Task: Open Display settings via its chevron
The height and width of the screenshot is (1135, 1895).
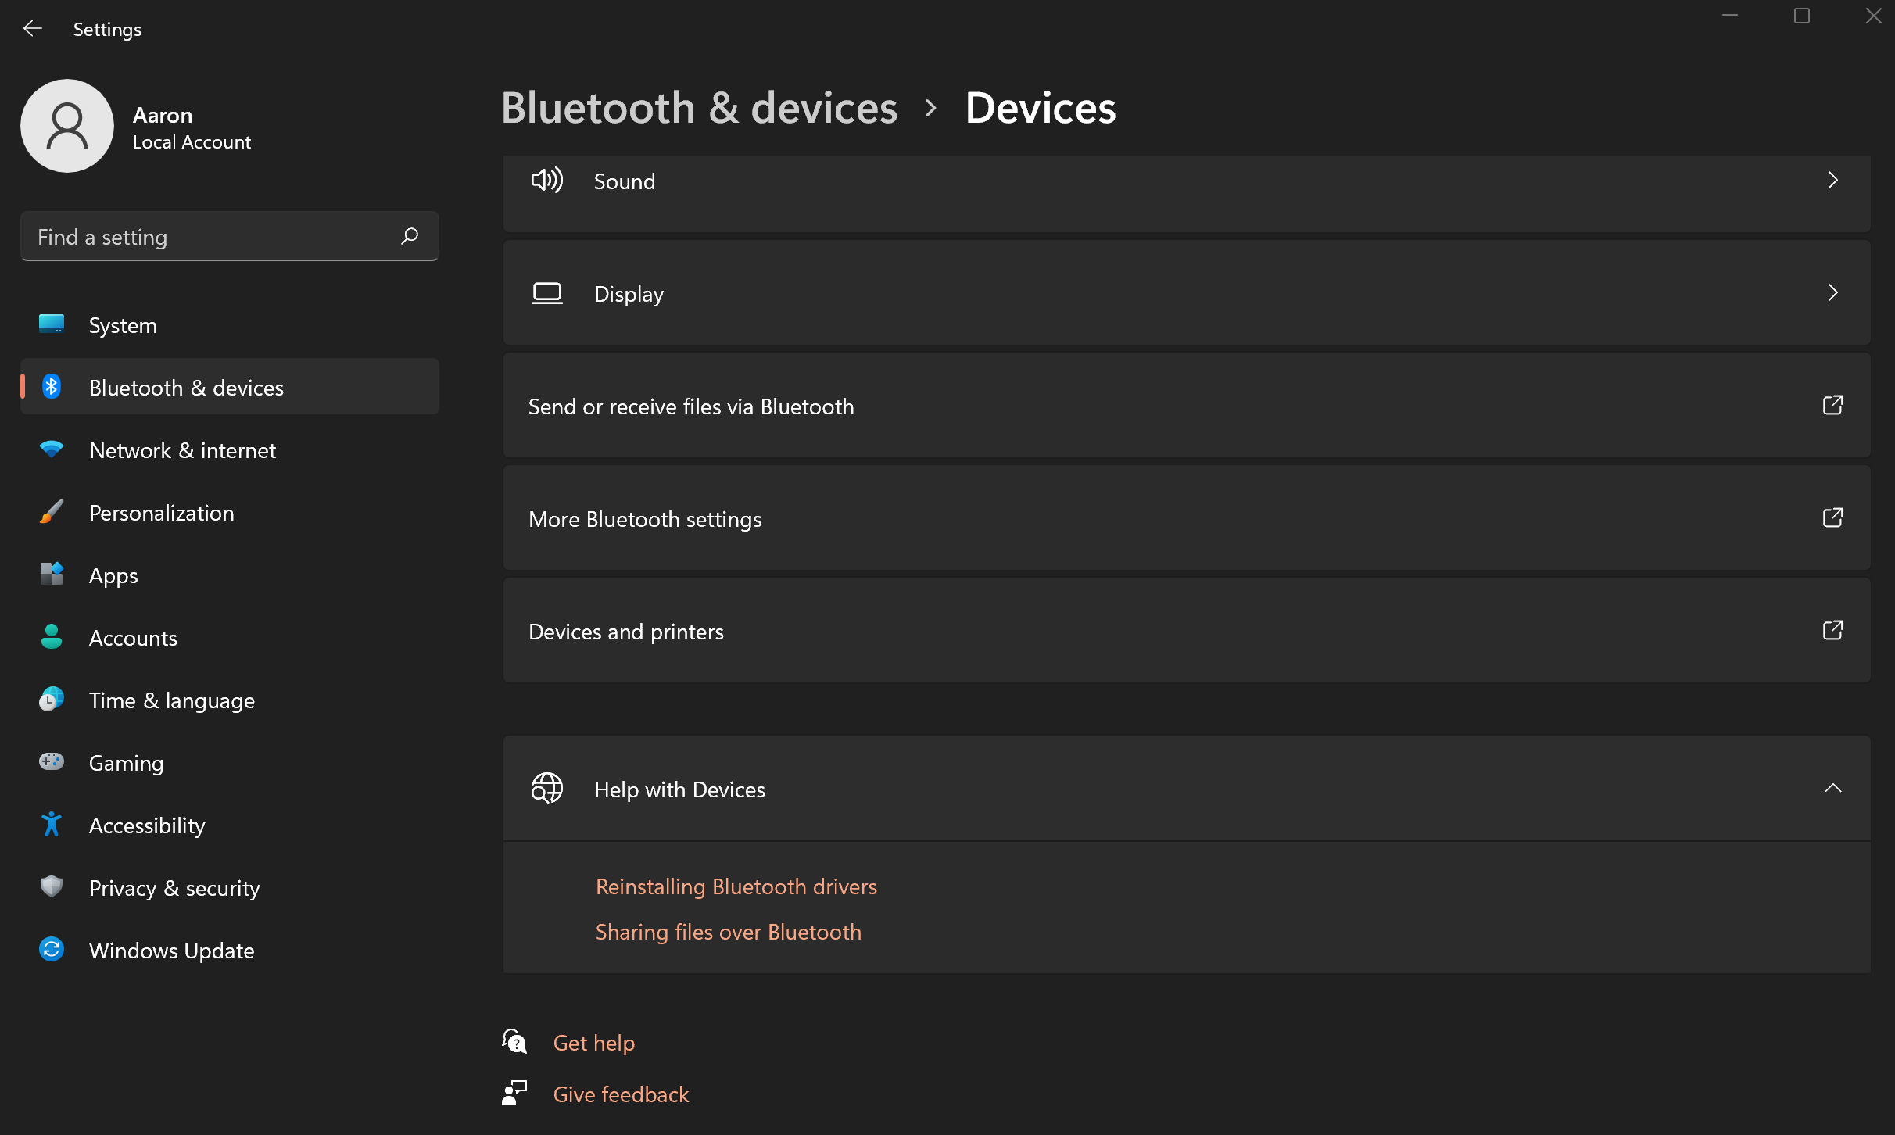Action: point(1832,293)
